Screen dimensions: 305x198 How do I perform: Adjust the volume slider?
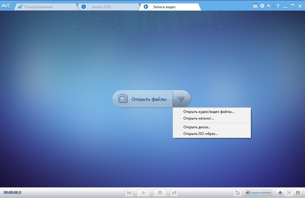tap(261, 193)
